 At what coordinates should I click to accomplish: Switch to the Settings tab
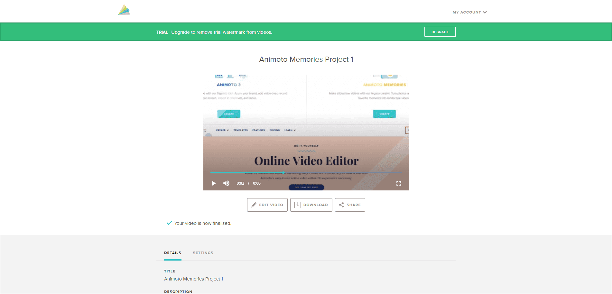[203, 253]
